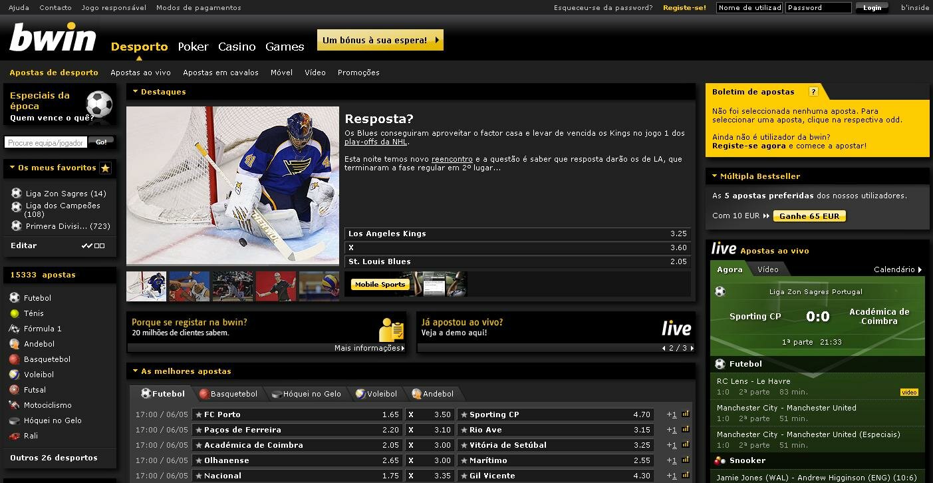This screenshot has width=933, height=483.
Task: Expand Outros 26 desportos
Action: pyautogui.click(x=54, y=458)
